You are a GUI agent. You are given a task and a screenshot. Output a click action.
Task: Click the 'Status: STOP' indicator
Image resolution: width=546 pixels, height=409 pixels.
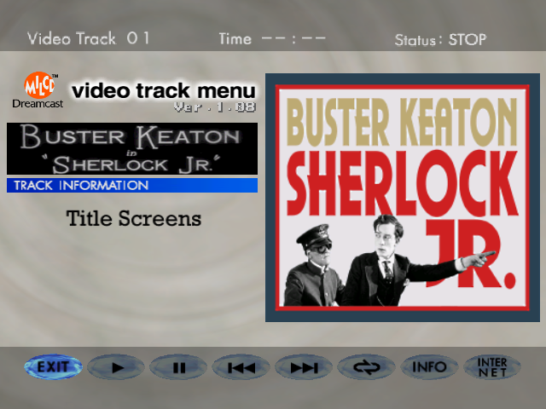pos(440,40)
